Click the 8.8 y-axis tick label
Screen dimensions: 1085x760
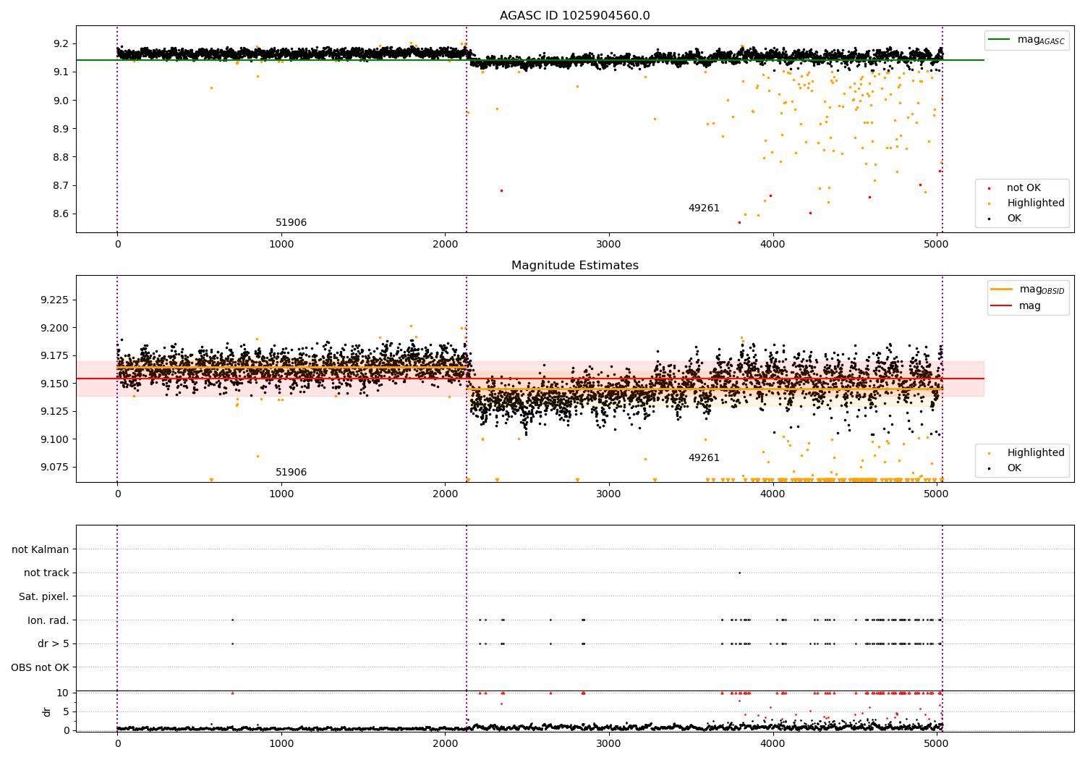click(61, 157)
